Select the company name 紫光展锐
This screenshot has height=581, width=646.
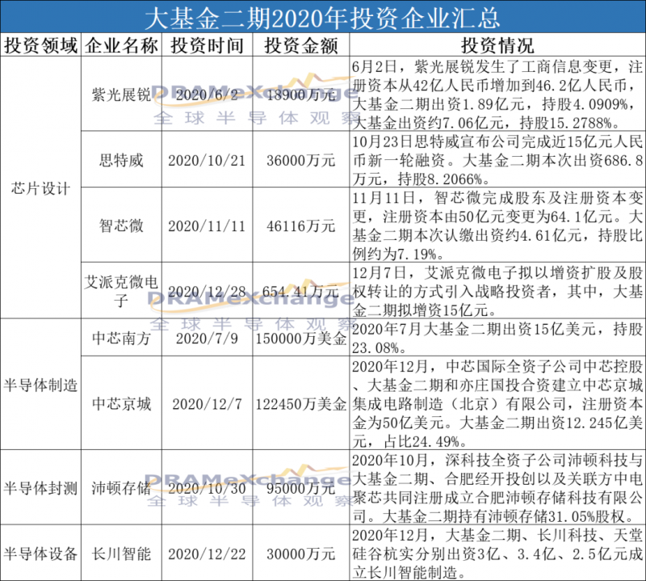click(x=120, y=95)
